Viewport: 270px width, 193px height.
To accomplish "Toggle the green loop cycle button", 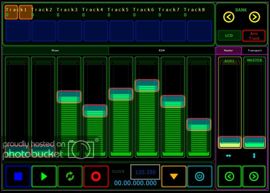I will tap(70, 176).
